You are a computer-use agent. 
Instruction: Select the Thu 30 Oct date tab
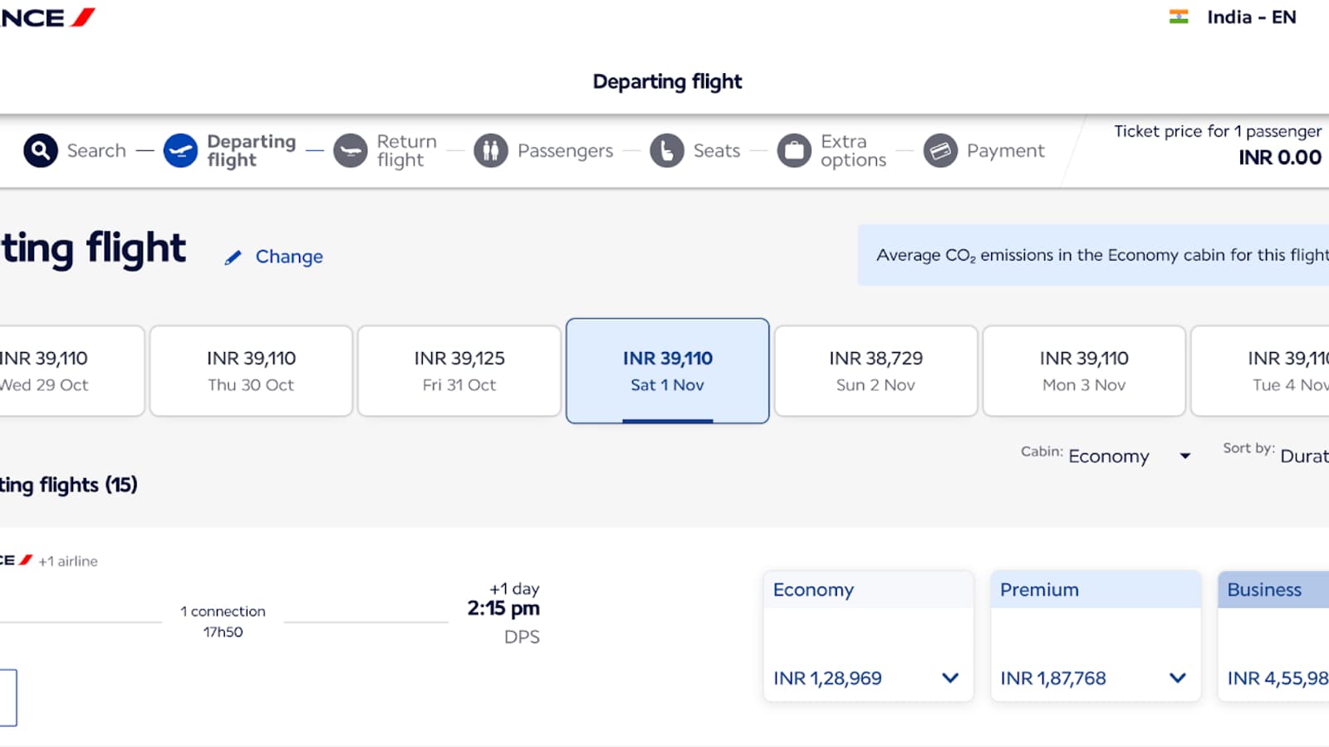point(251,371)
